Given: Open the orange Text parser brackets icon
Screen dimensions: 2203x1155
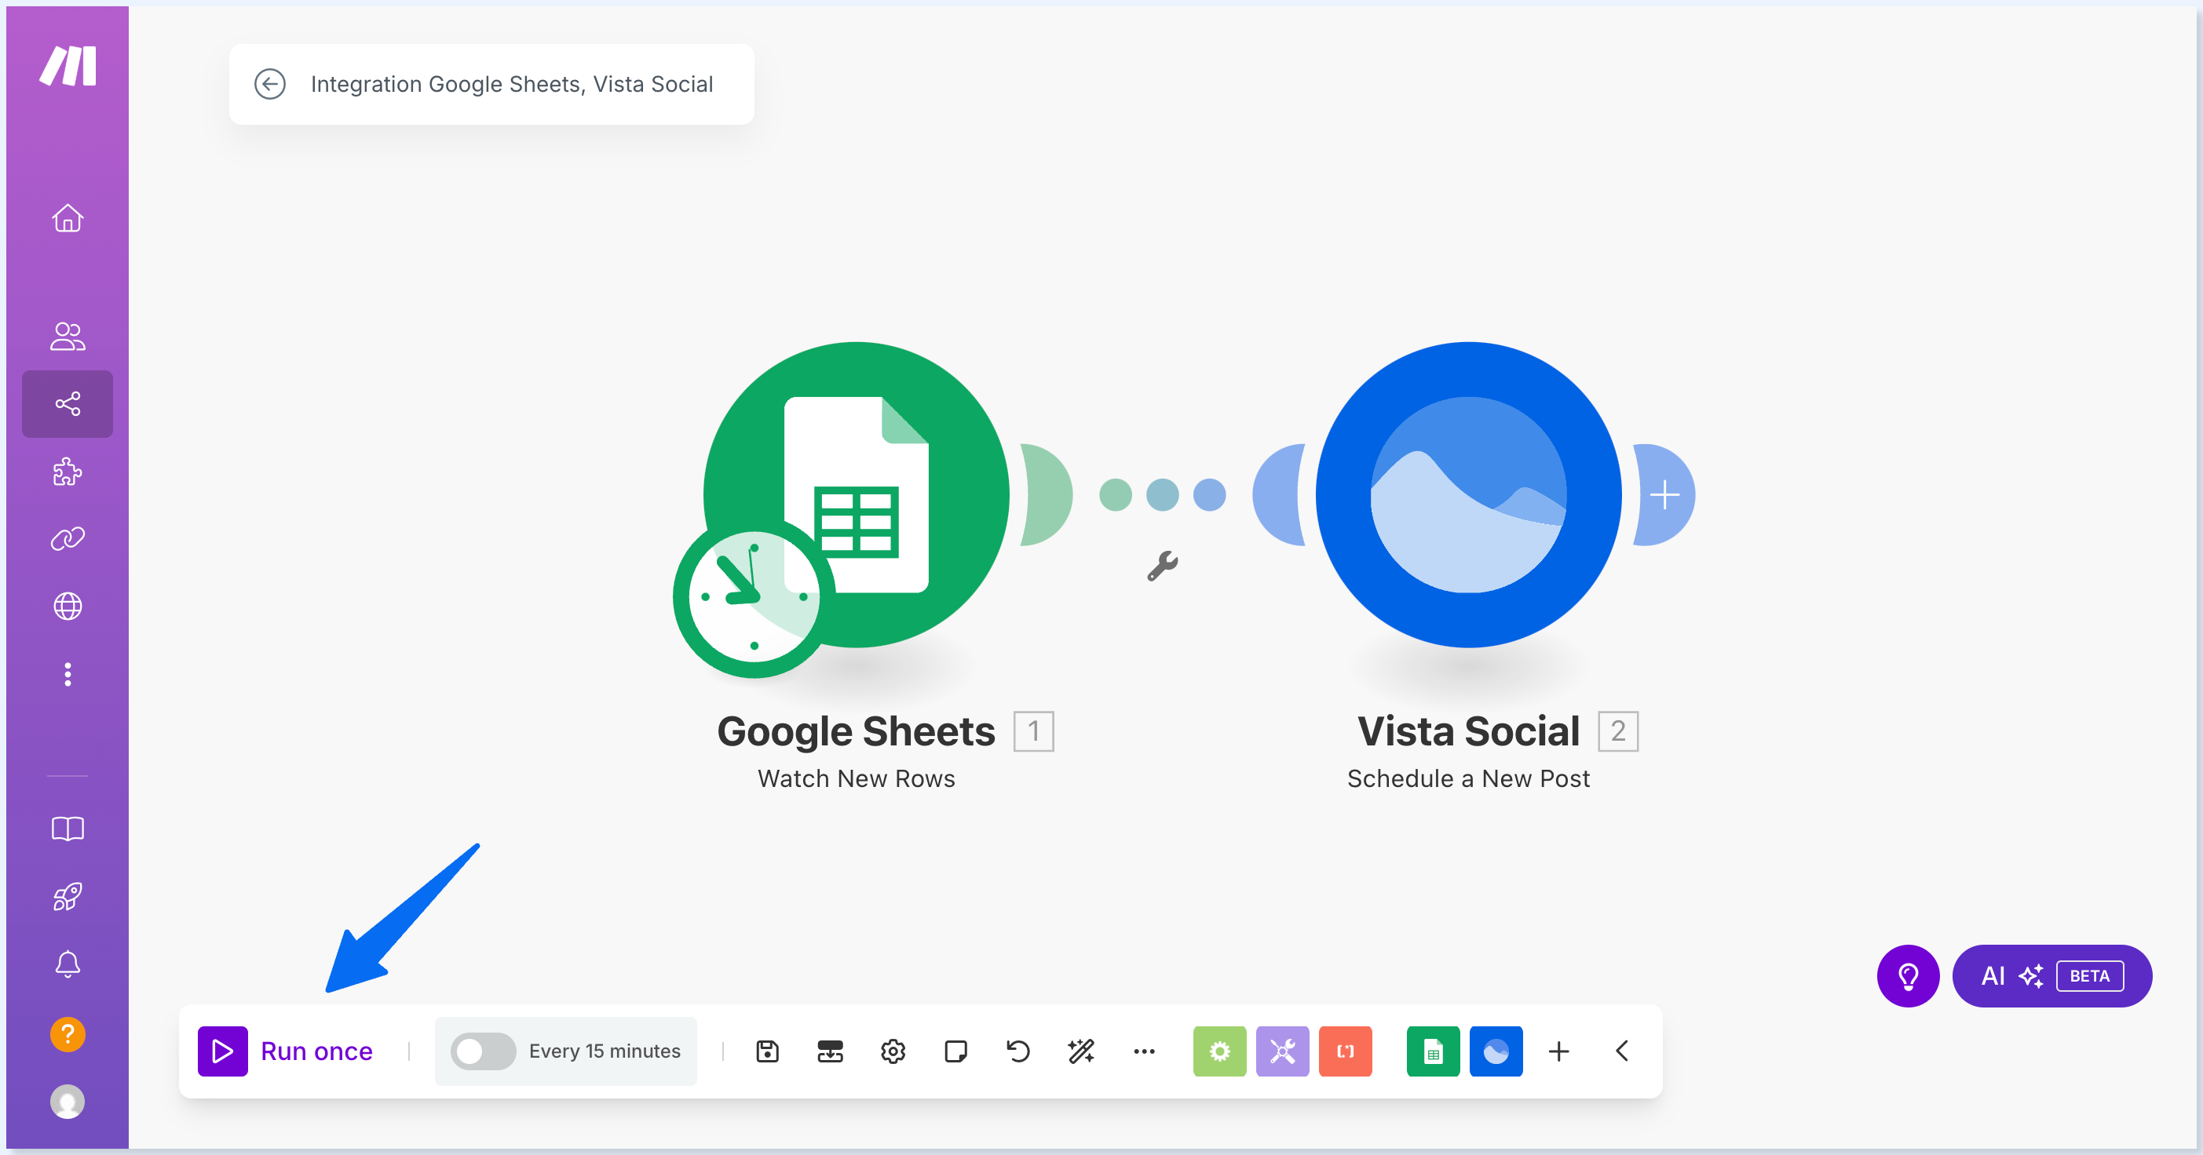Looking at the screenshot, I should coord(1345,1051).
